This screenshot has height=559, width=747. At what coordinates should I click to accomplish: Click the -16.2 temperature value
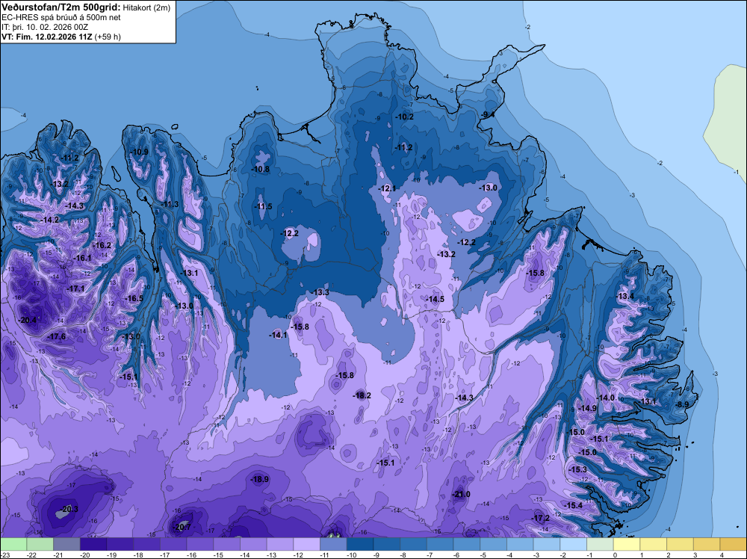pyautogui.click(x=102, y=246)
